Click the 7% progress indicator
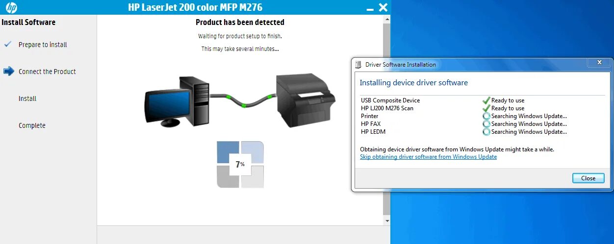The image size is (614, 244). (x=240, y=165)
